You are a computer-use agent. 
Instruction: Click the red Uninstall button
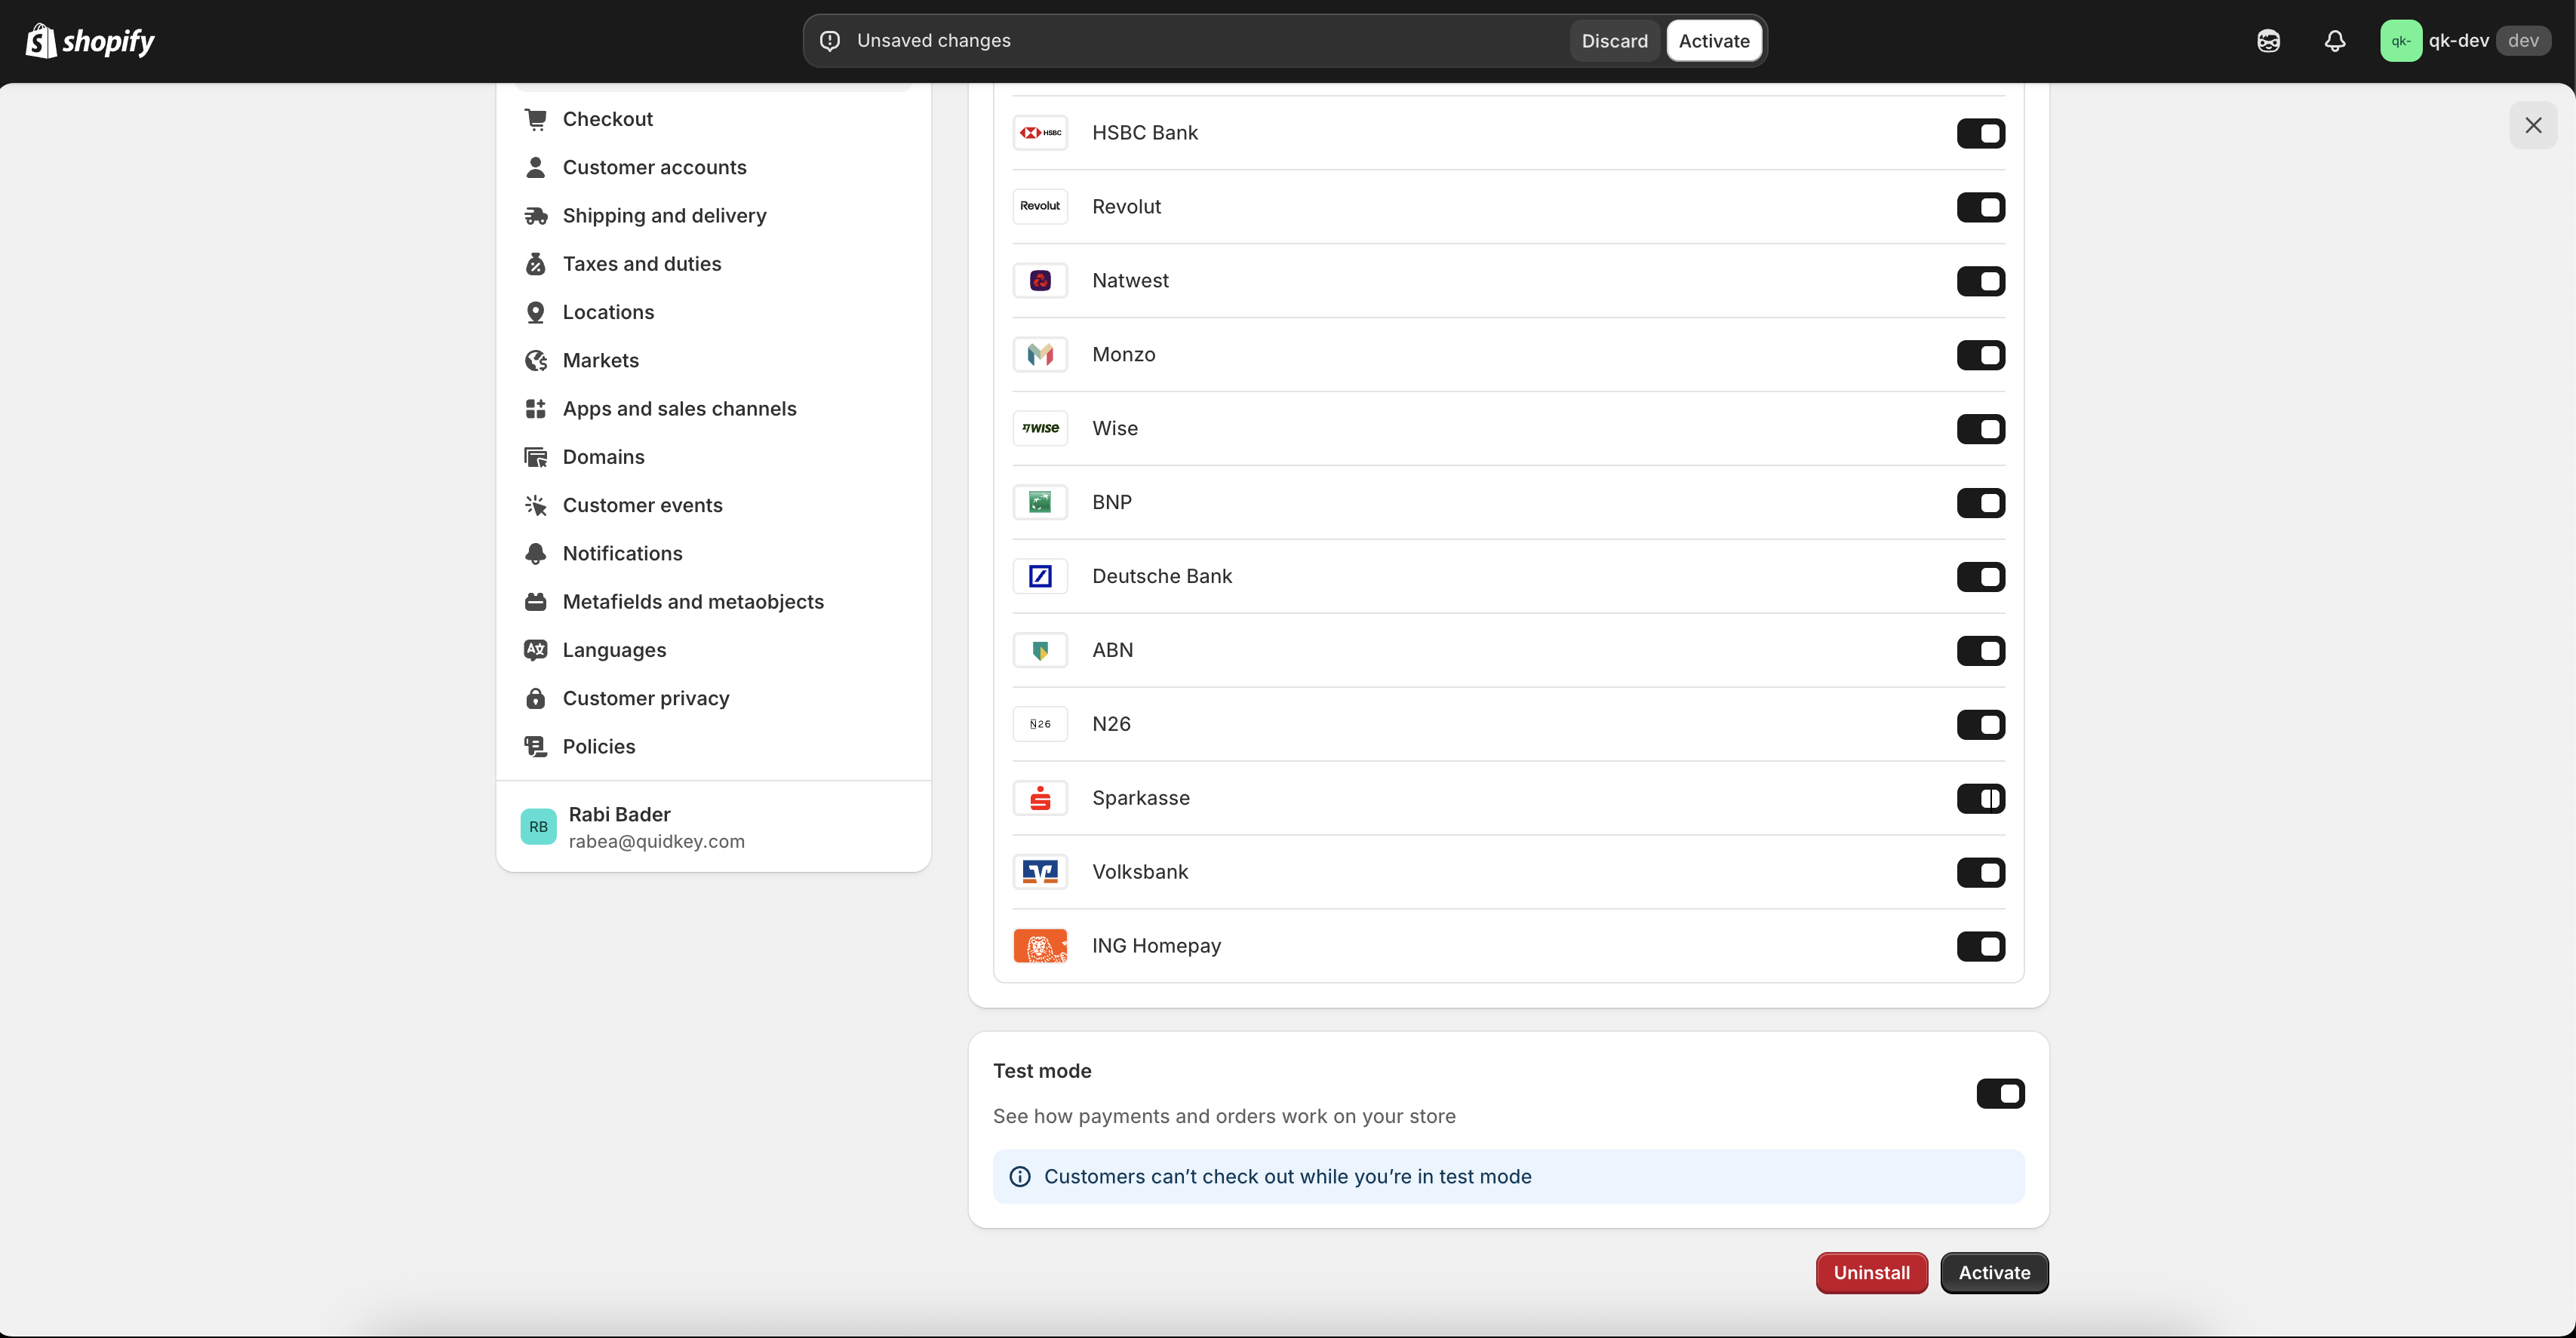click(x=1871, y=1272)
